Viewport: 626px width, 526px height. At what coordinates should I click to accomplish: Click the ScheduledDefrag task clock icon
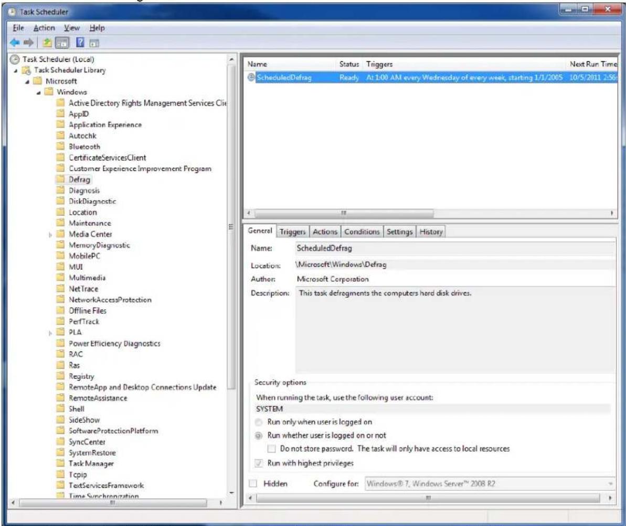(x=251, y=78)
